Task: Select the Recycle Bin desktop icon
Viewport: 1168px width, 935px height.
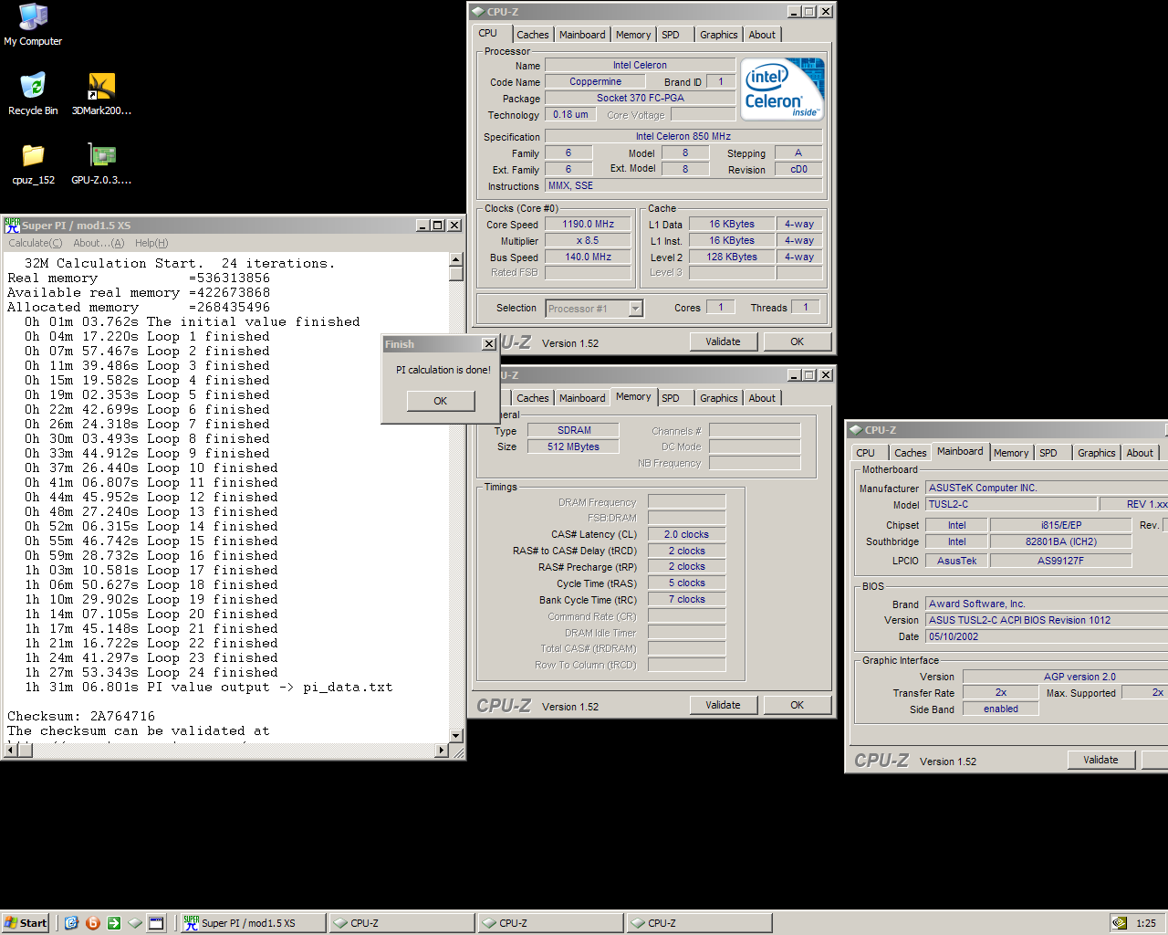Action: coord(33,94)
